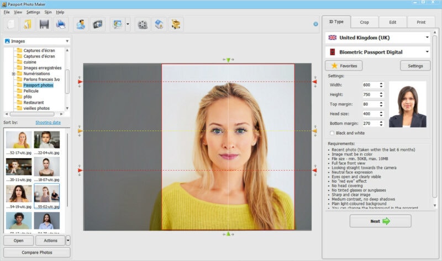Click the green bottom crop marker arrow
Screen dimensions: 442x261
tap(228, 234)
